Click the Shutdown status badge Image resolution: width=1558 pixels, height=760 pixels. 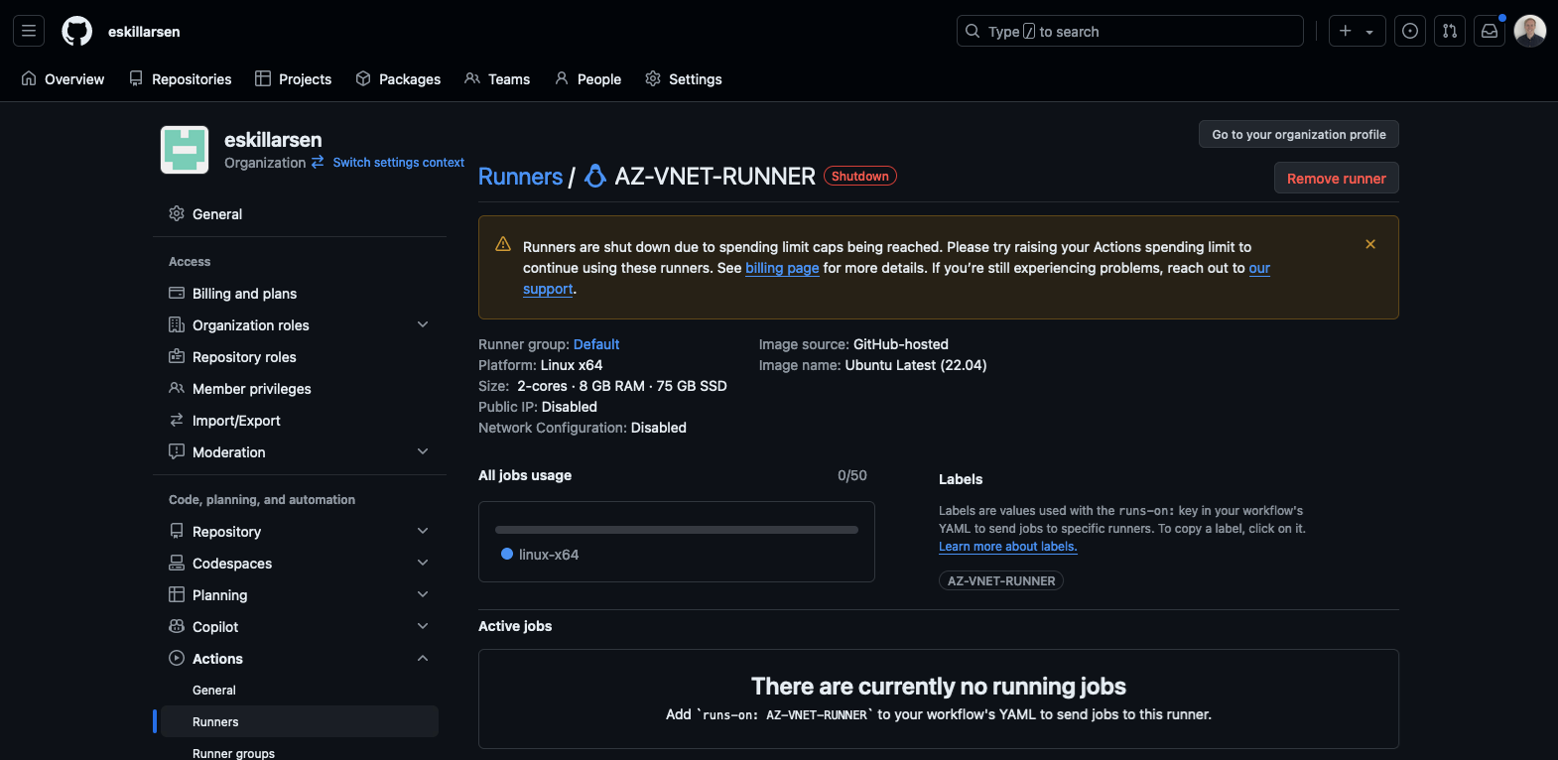point(860,176)
